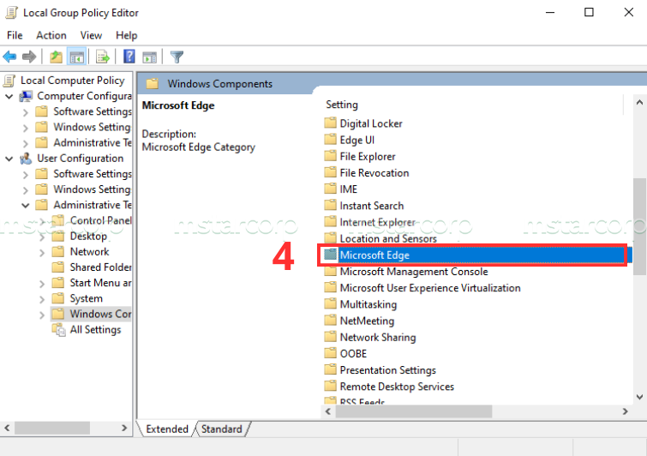Expand the System tree node
Image resolution: width=647 pixels, height=456 pixels.
point(42,299)
